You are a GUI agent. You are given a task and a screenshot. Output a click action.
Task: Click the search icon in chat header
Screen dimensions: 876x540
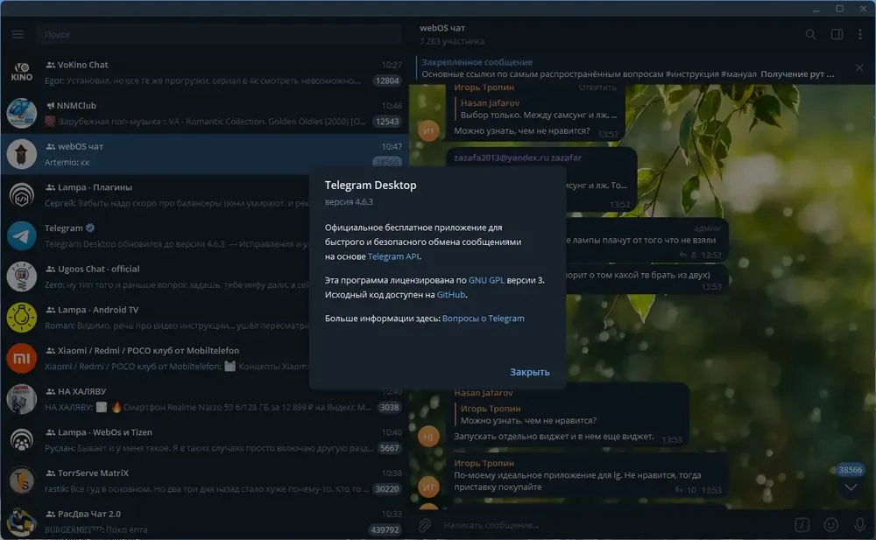click(810, 35)
